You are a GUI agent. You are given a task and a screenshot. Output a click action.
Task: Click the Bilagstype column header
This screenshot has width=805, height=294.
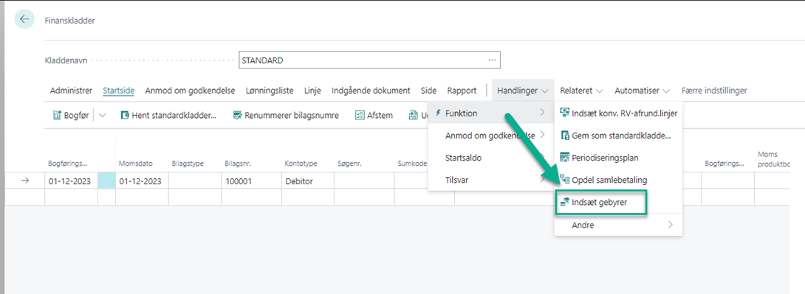188,164
